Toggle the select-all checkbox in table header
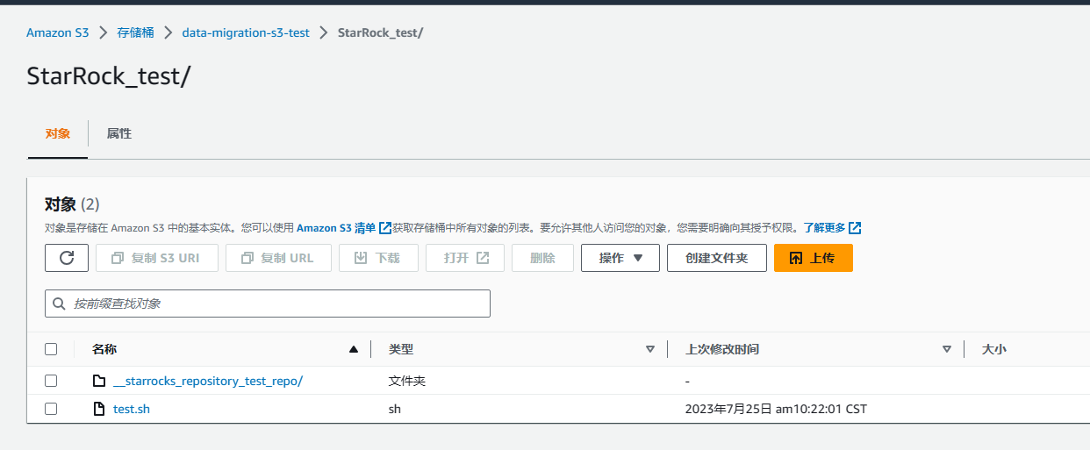The image size is (1090, 450). tap(51, 349)
